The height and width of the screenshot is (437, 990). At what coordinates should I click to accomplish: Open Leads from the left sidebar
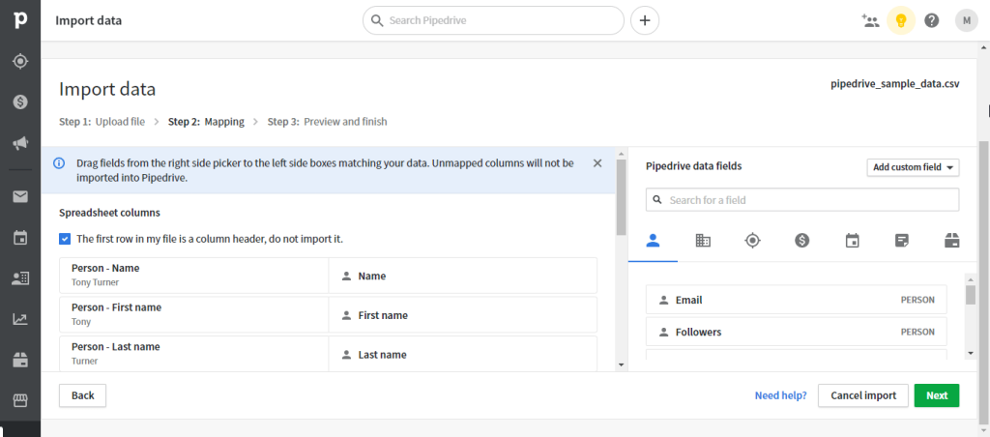19,61
